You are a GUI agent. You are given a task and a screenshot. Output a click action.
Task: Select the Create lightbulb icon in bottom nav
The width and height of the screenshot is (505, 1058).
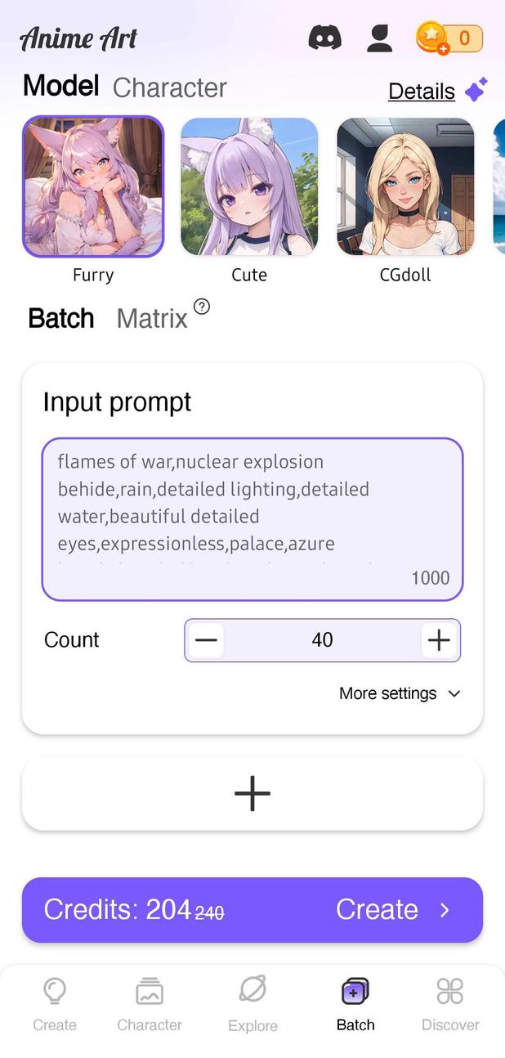(x=54, y=991)
